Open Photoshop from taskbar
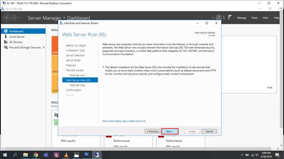 tap(87, 155)
